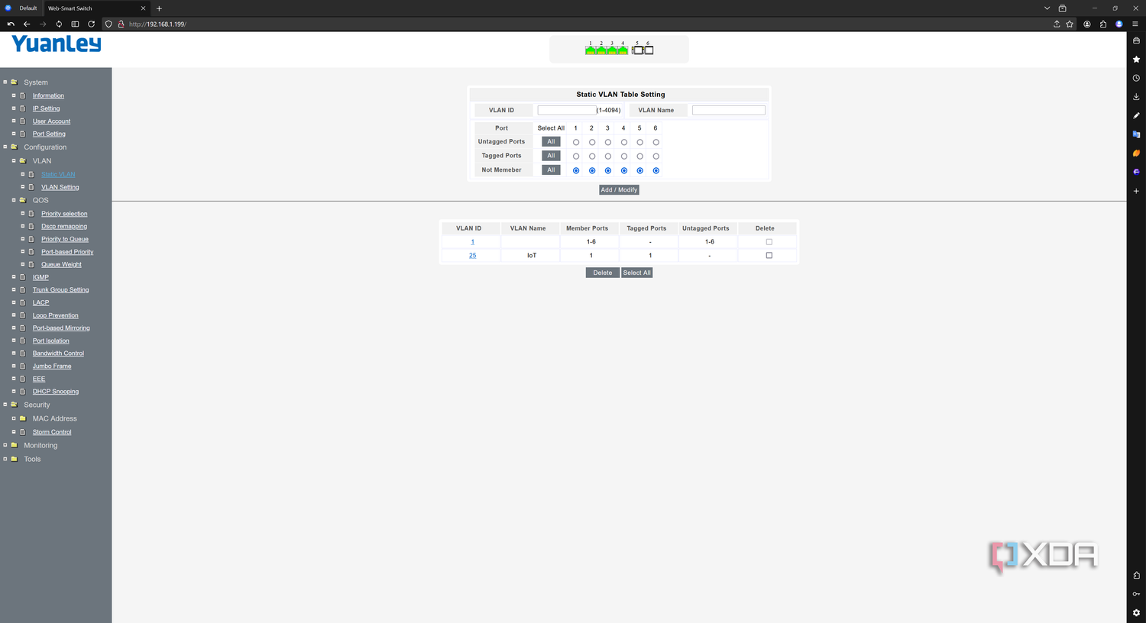This screenshot has height=623, width=1146.
Task: Select the Untagged Ports radio for port 1
Action: click(576, 142)
